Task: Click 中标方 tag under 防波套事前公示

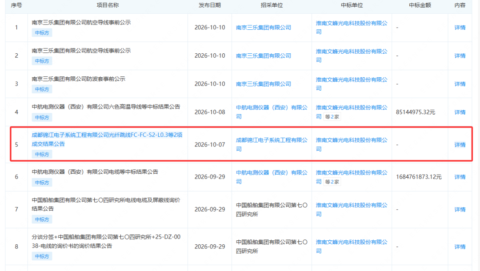Action: [x=42, y=89]
